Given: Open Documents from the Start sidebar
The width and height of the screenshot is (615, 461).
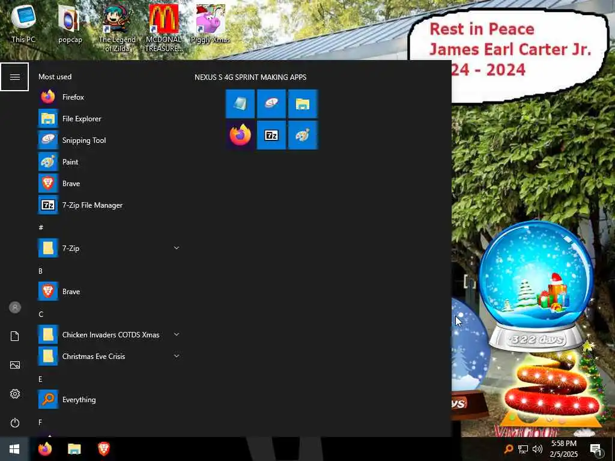Looking at the screenshot, I should [x=15, y=336].
